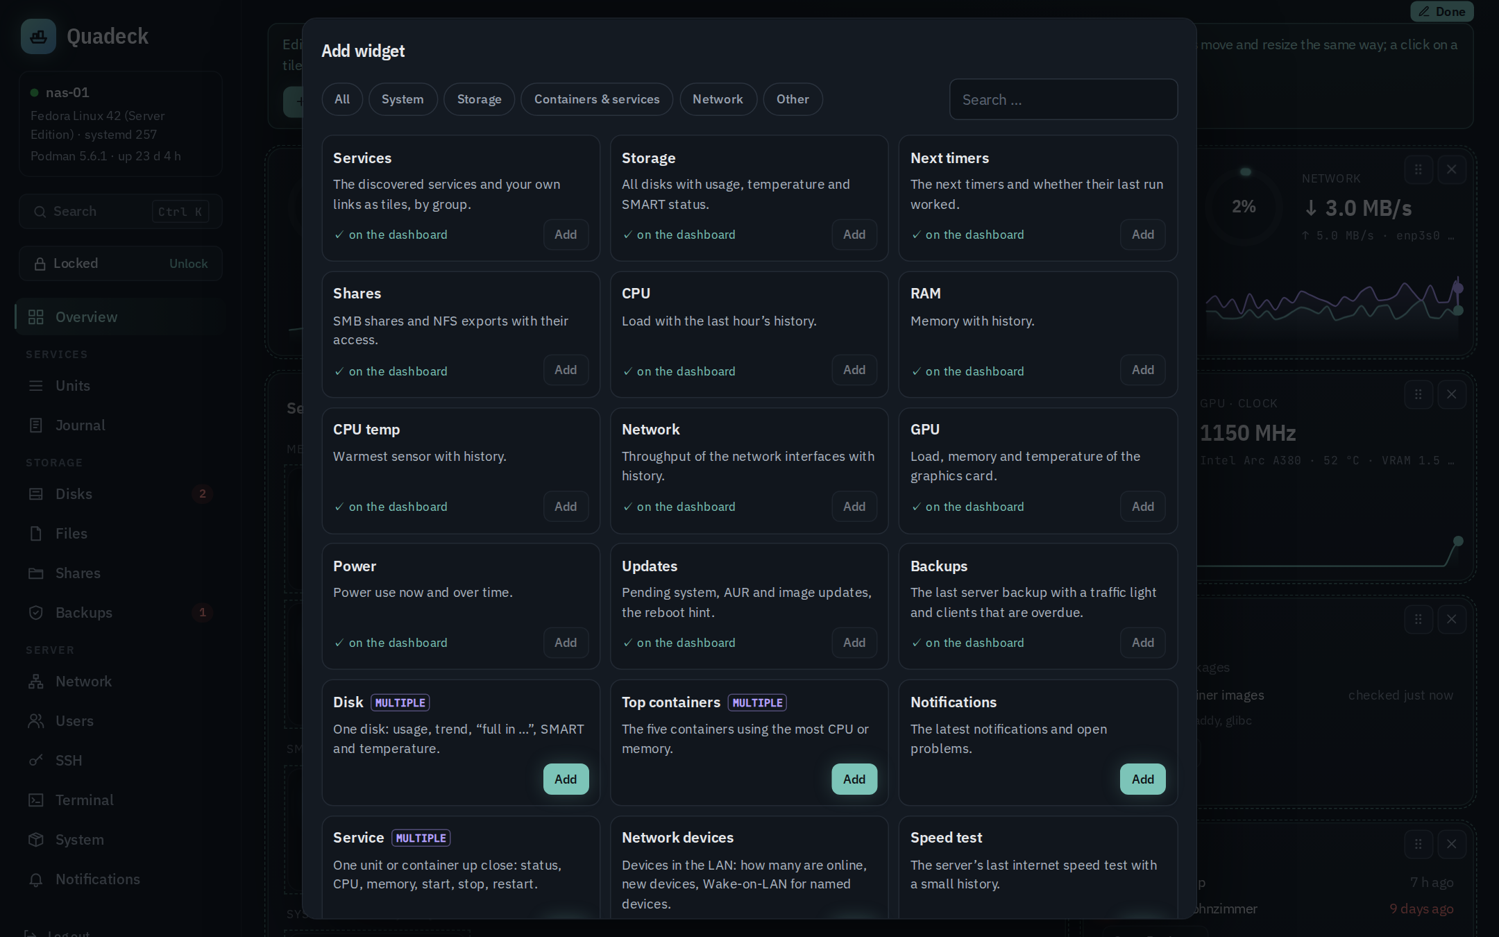This screenshot has height=937, width=1499.
Task: Open the Disks icon in sidebar
Action: [x=36, y=494]
